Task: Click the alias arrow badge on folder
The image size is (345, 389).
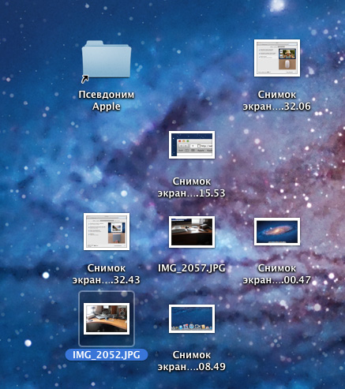Action: (84, 79)
